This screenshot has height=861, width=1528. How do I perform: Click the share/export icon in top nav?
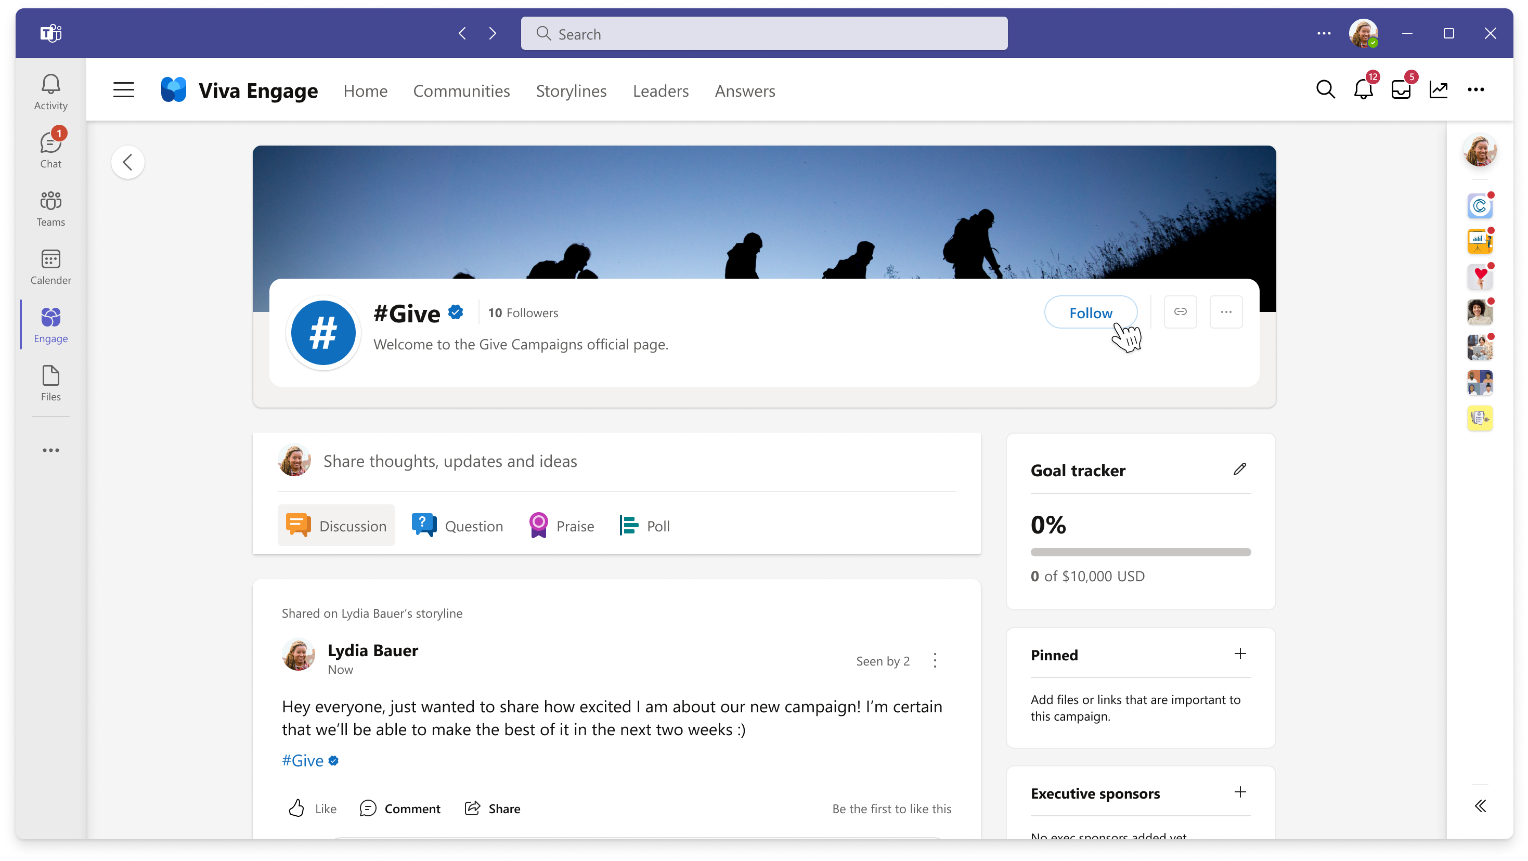coord(1439,90)
